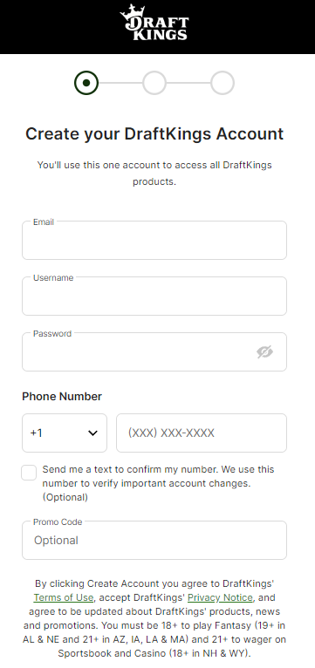Click the DraftKings crown logo
Viewport: 315px width, 668px height.
pyautogui.click(x=154, y=23)
